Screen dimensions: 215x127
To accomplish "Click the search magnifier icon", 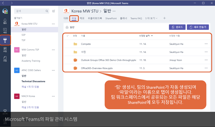I will [x=47, y=11].
